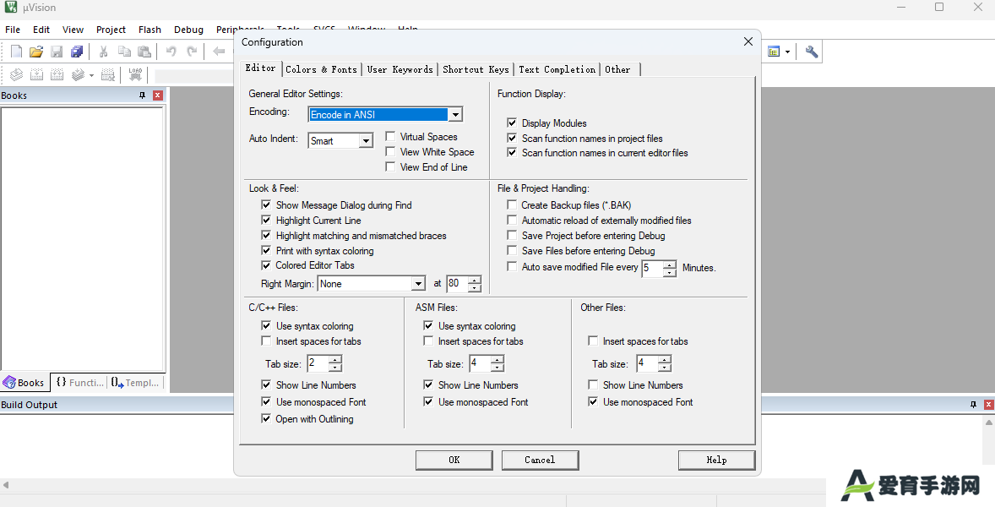Confirm settings with the OK button

[x=454, y=460]
